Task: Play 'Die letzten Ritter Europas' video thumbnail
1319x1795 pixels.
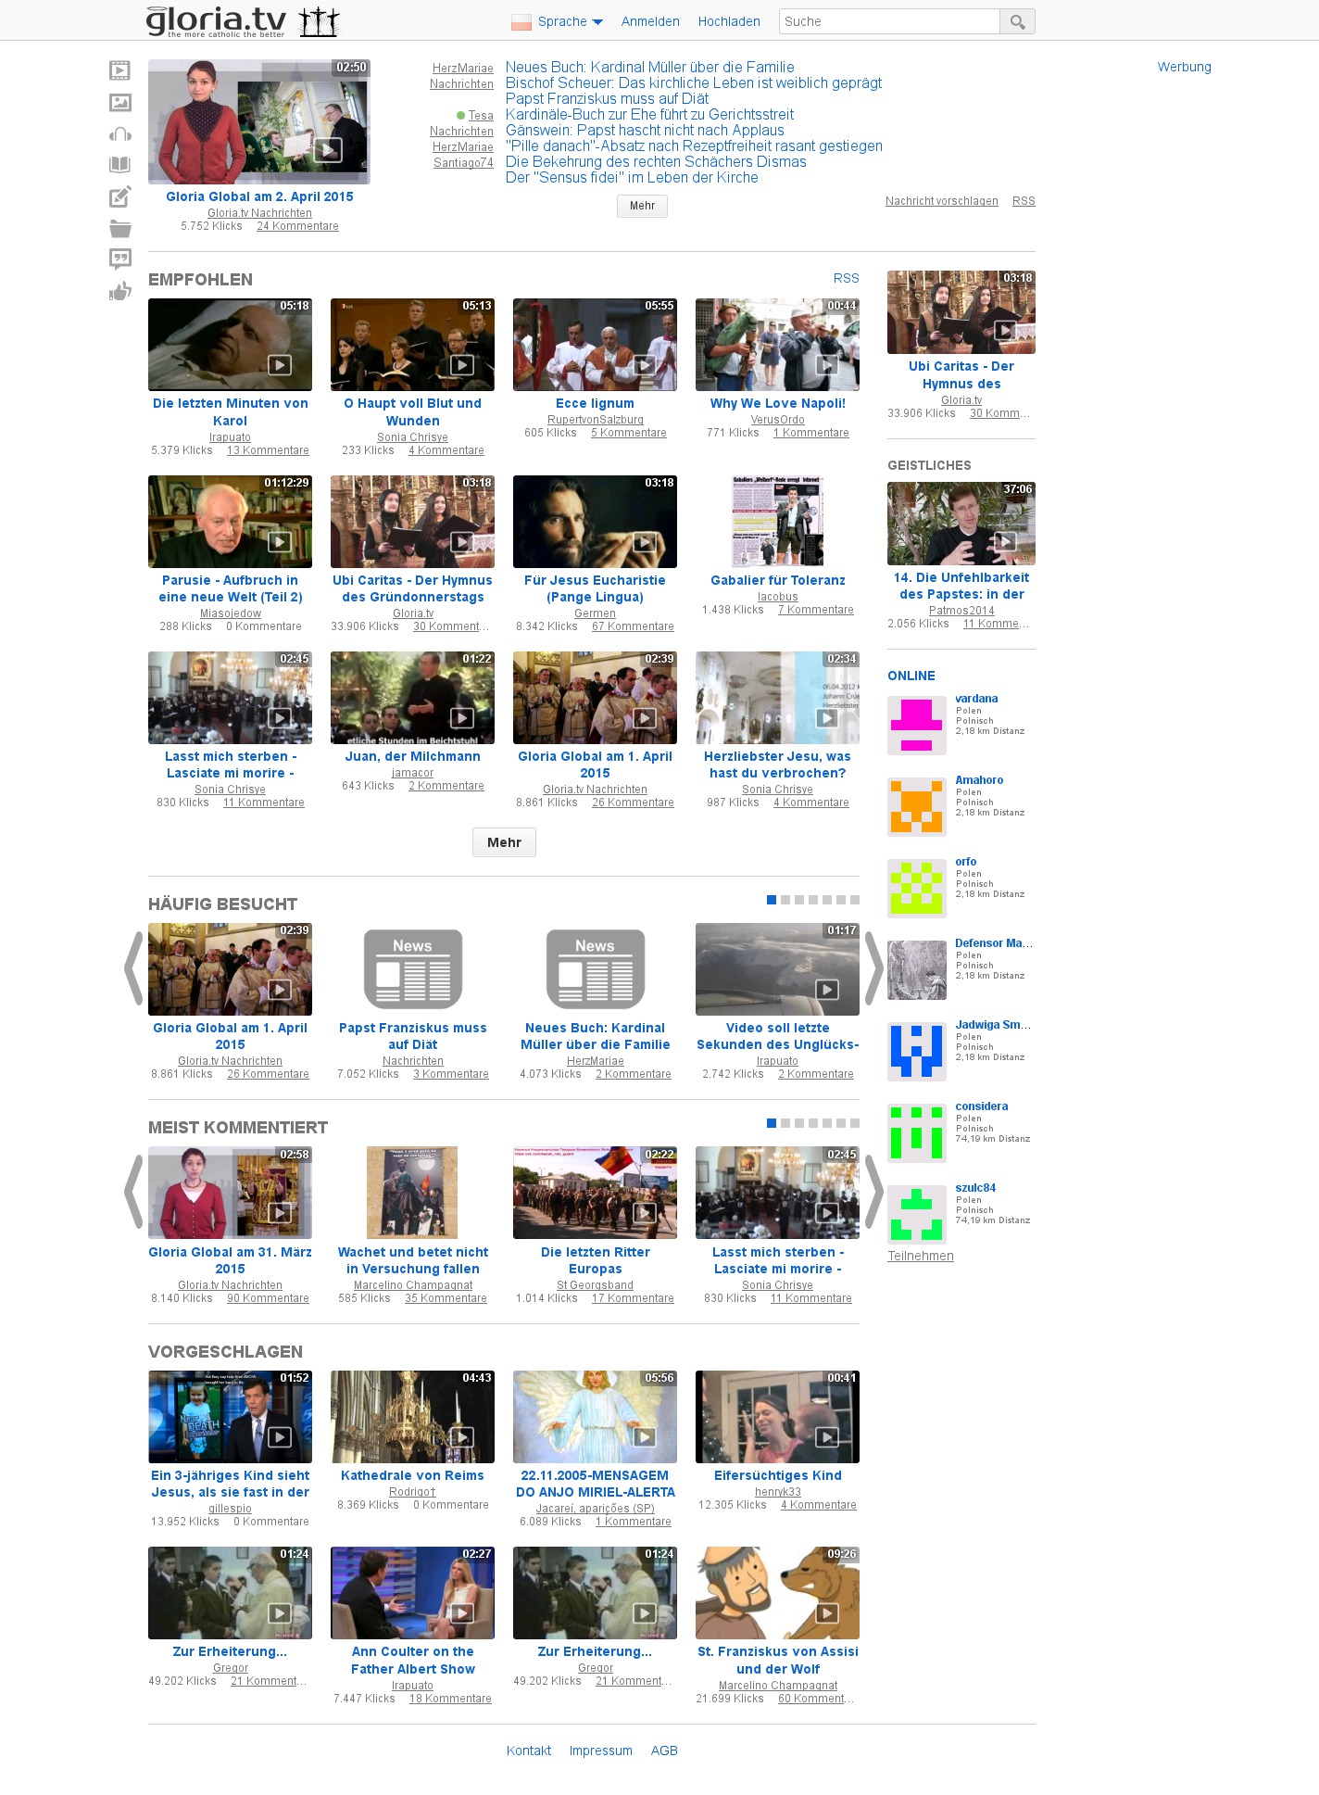Action: coord(595,1193)
